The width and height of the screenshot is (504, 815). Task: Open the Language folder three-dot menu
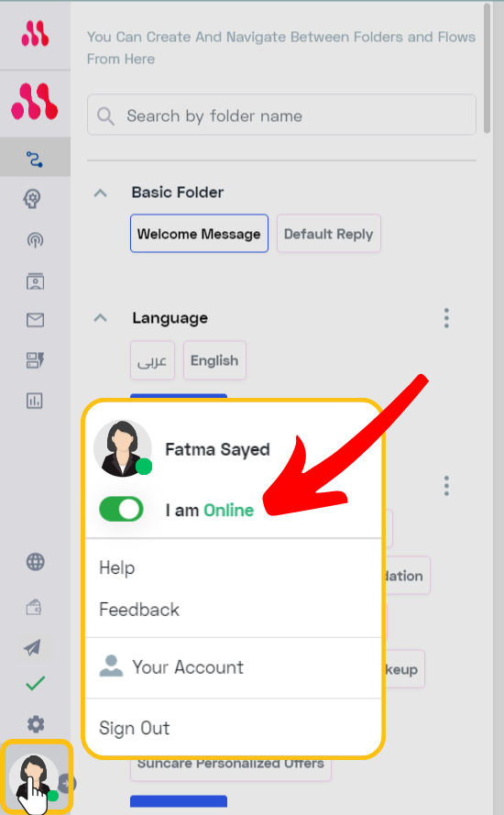446,317
